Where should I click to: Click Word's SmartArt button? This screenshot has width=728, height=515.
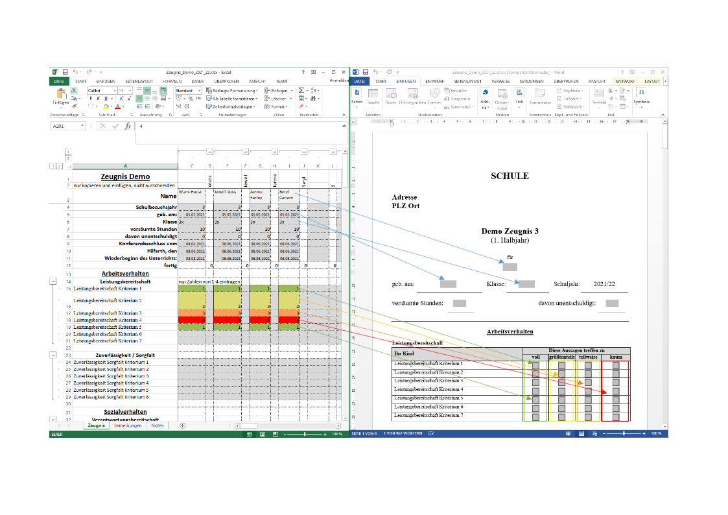[x=456, y=91]
